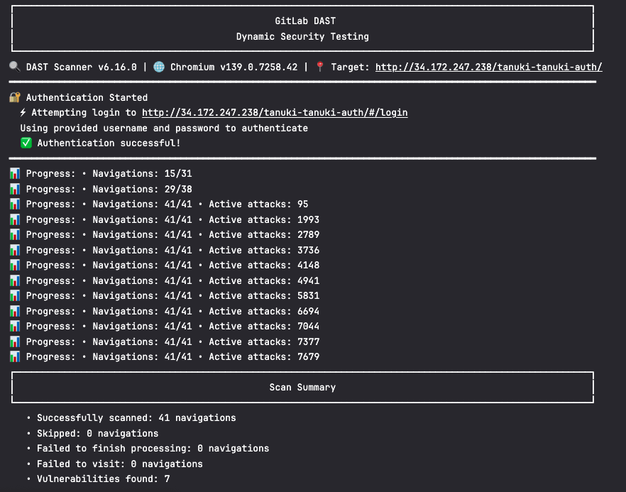Click chart icon on Active attacks 4941 row
This screenshot has width=626, height=492.
click(x=15, y=280)
